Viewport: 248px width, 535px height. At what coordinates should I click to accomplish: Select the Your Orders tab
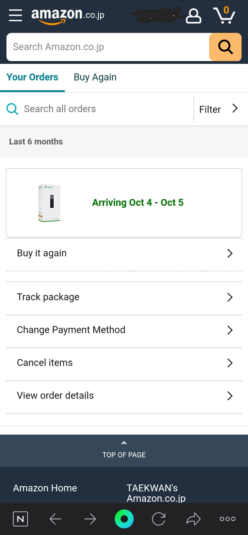(x=32, y=77)
